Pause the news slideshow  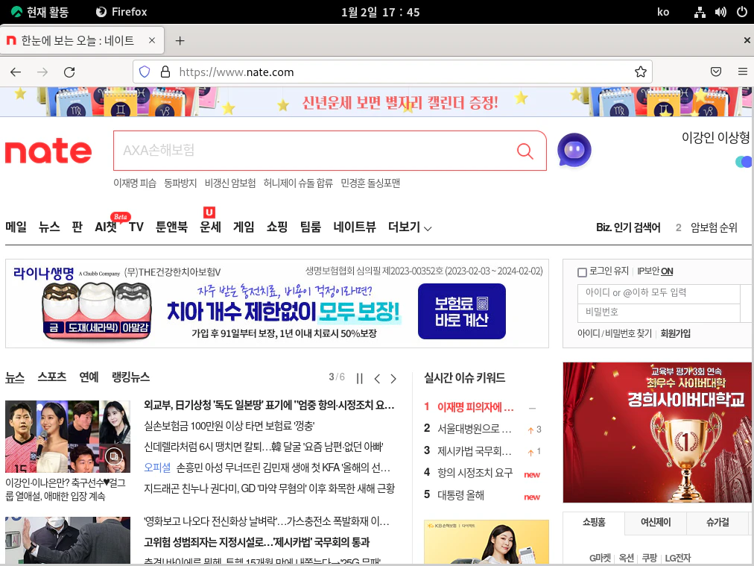pyautogui.click(x=359, y=379)
